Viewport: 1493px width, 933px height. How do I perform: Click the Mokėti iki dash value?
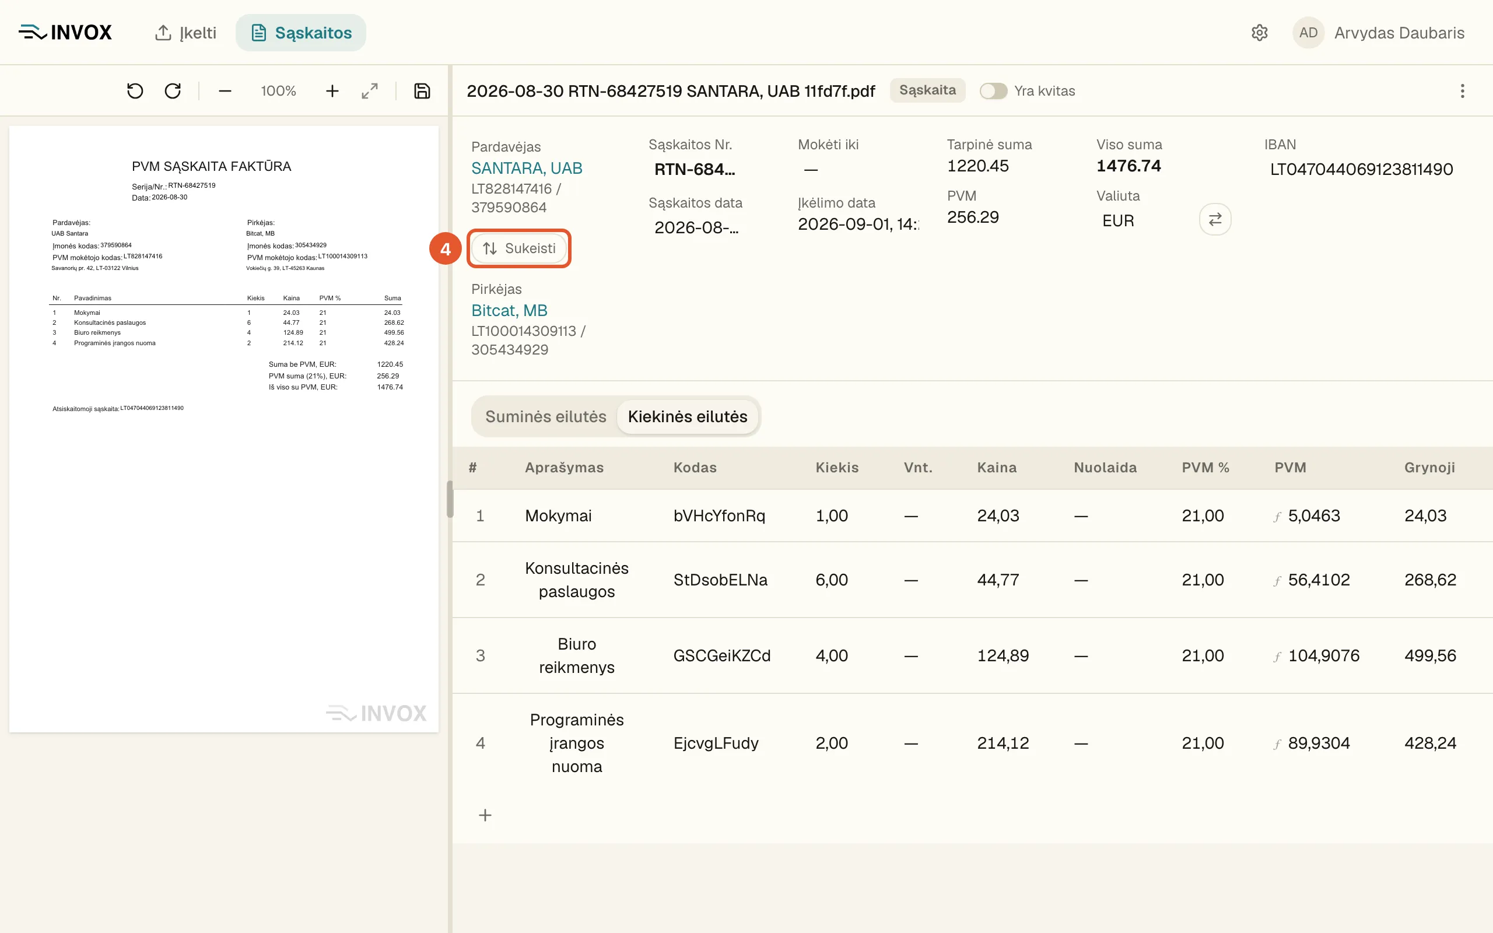[811, 169]
